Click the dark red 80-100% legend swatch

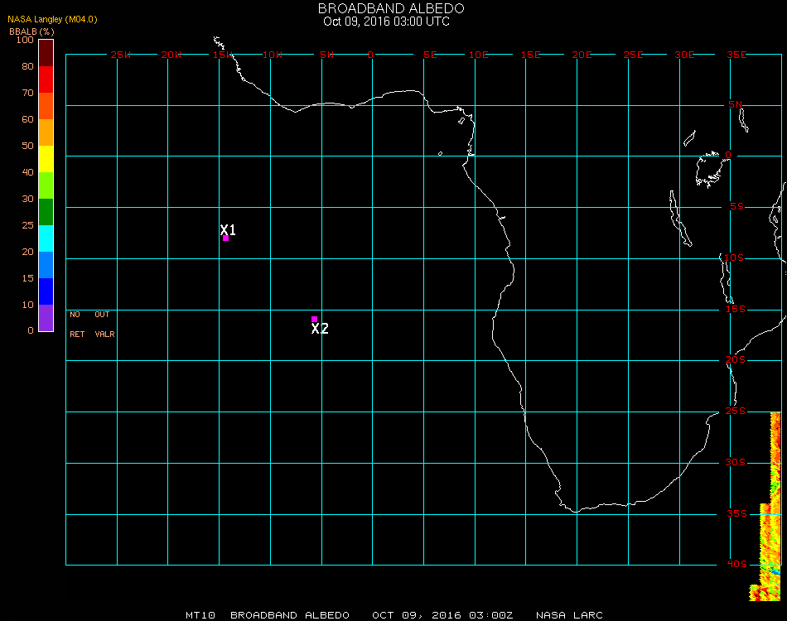point(46,53)
